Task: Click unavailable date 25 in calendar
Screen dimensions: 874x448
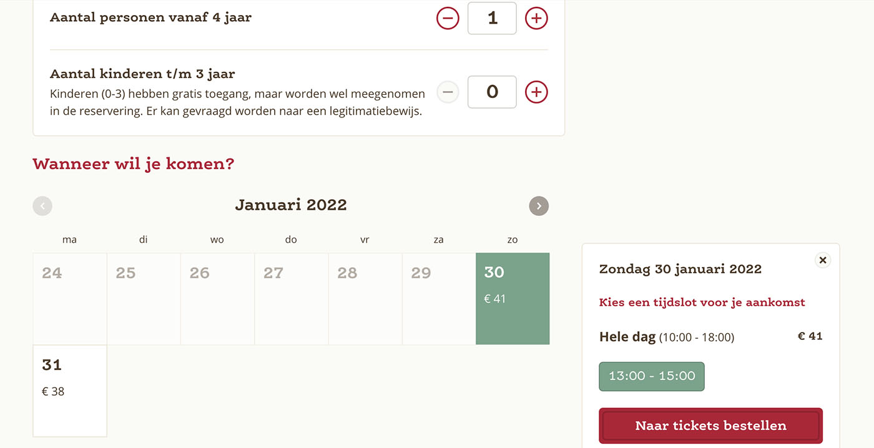Action: point(144,299)
